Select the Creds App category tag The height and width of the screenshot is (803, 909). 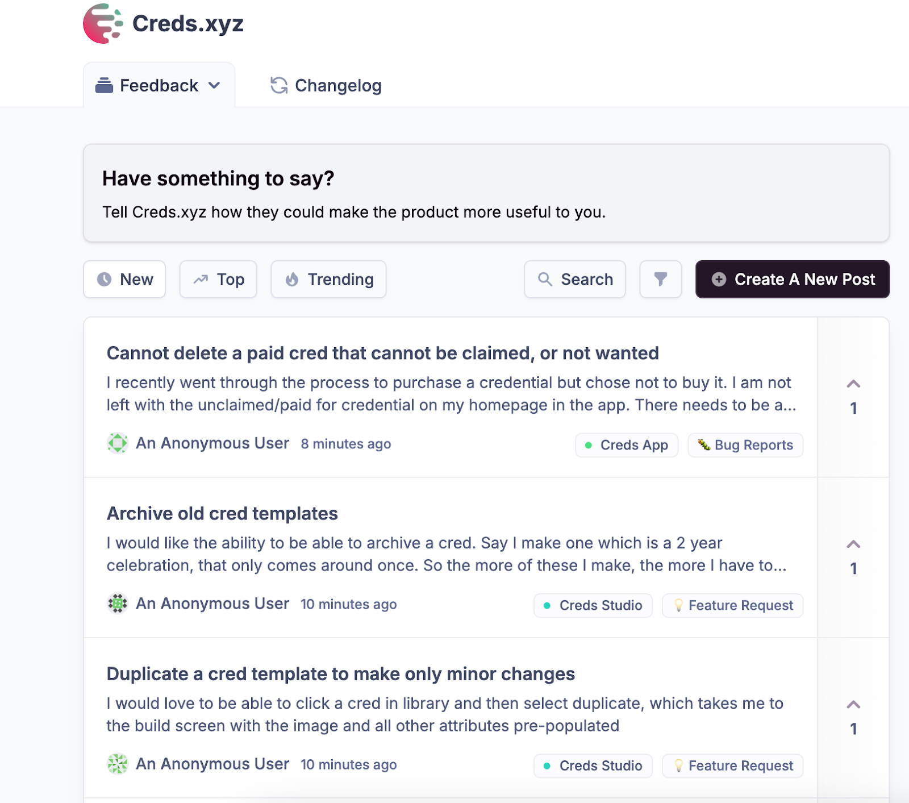coord(627,445)
